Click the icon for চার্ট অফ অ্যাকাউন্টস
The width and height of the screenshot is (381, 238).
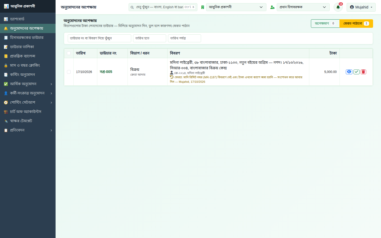[6, 112]
